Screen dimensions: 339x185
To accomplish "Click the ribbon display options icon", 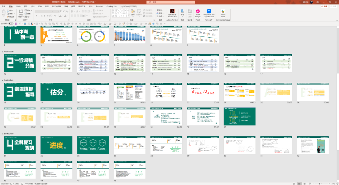I will point(318,2).
